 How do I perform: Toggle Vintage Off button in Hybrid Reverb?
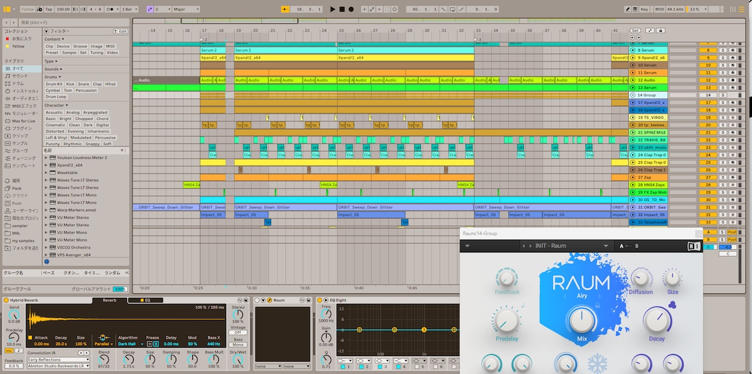pyautogui.click(x=237, y=333)
